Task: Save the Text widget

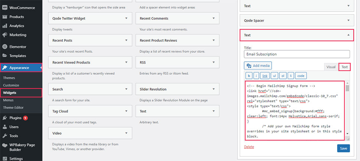Action: (344, 148)
